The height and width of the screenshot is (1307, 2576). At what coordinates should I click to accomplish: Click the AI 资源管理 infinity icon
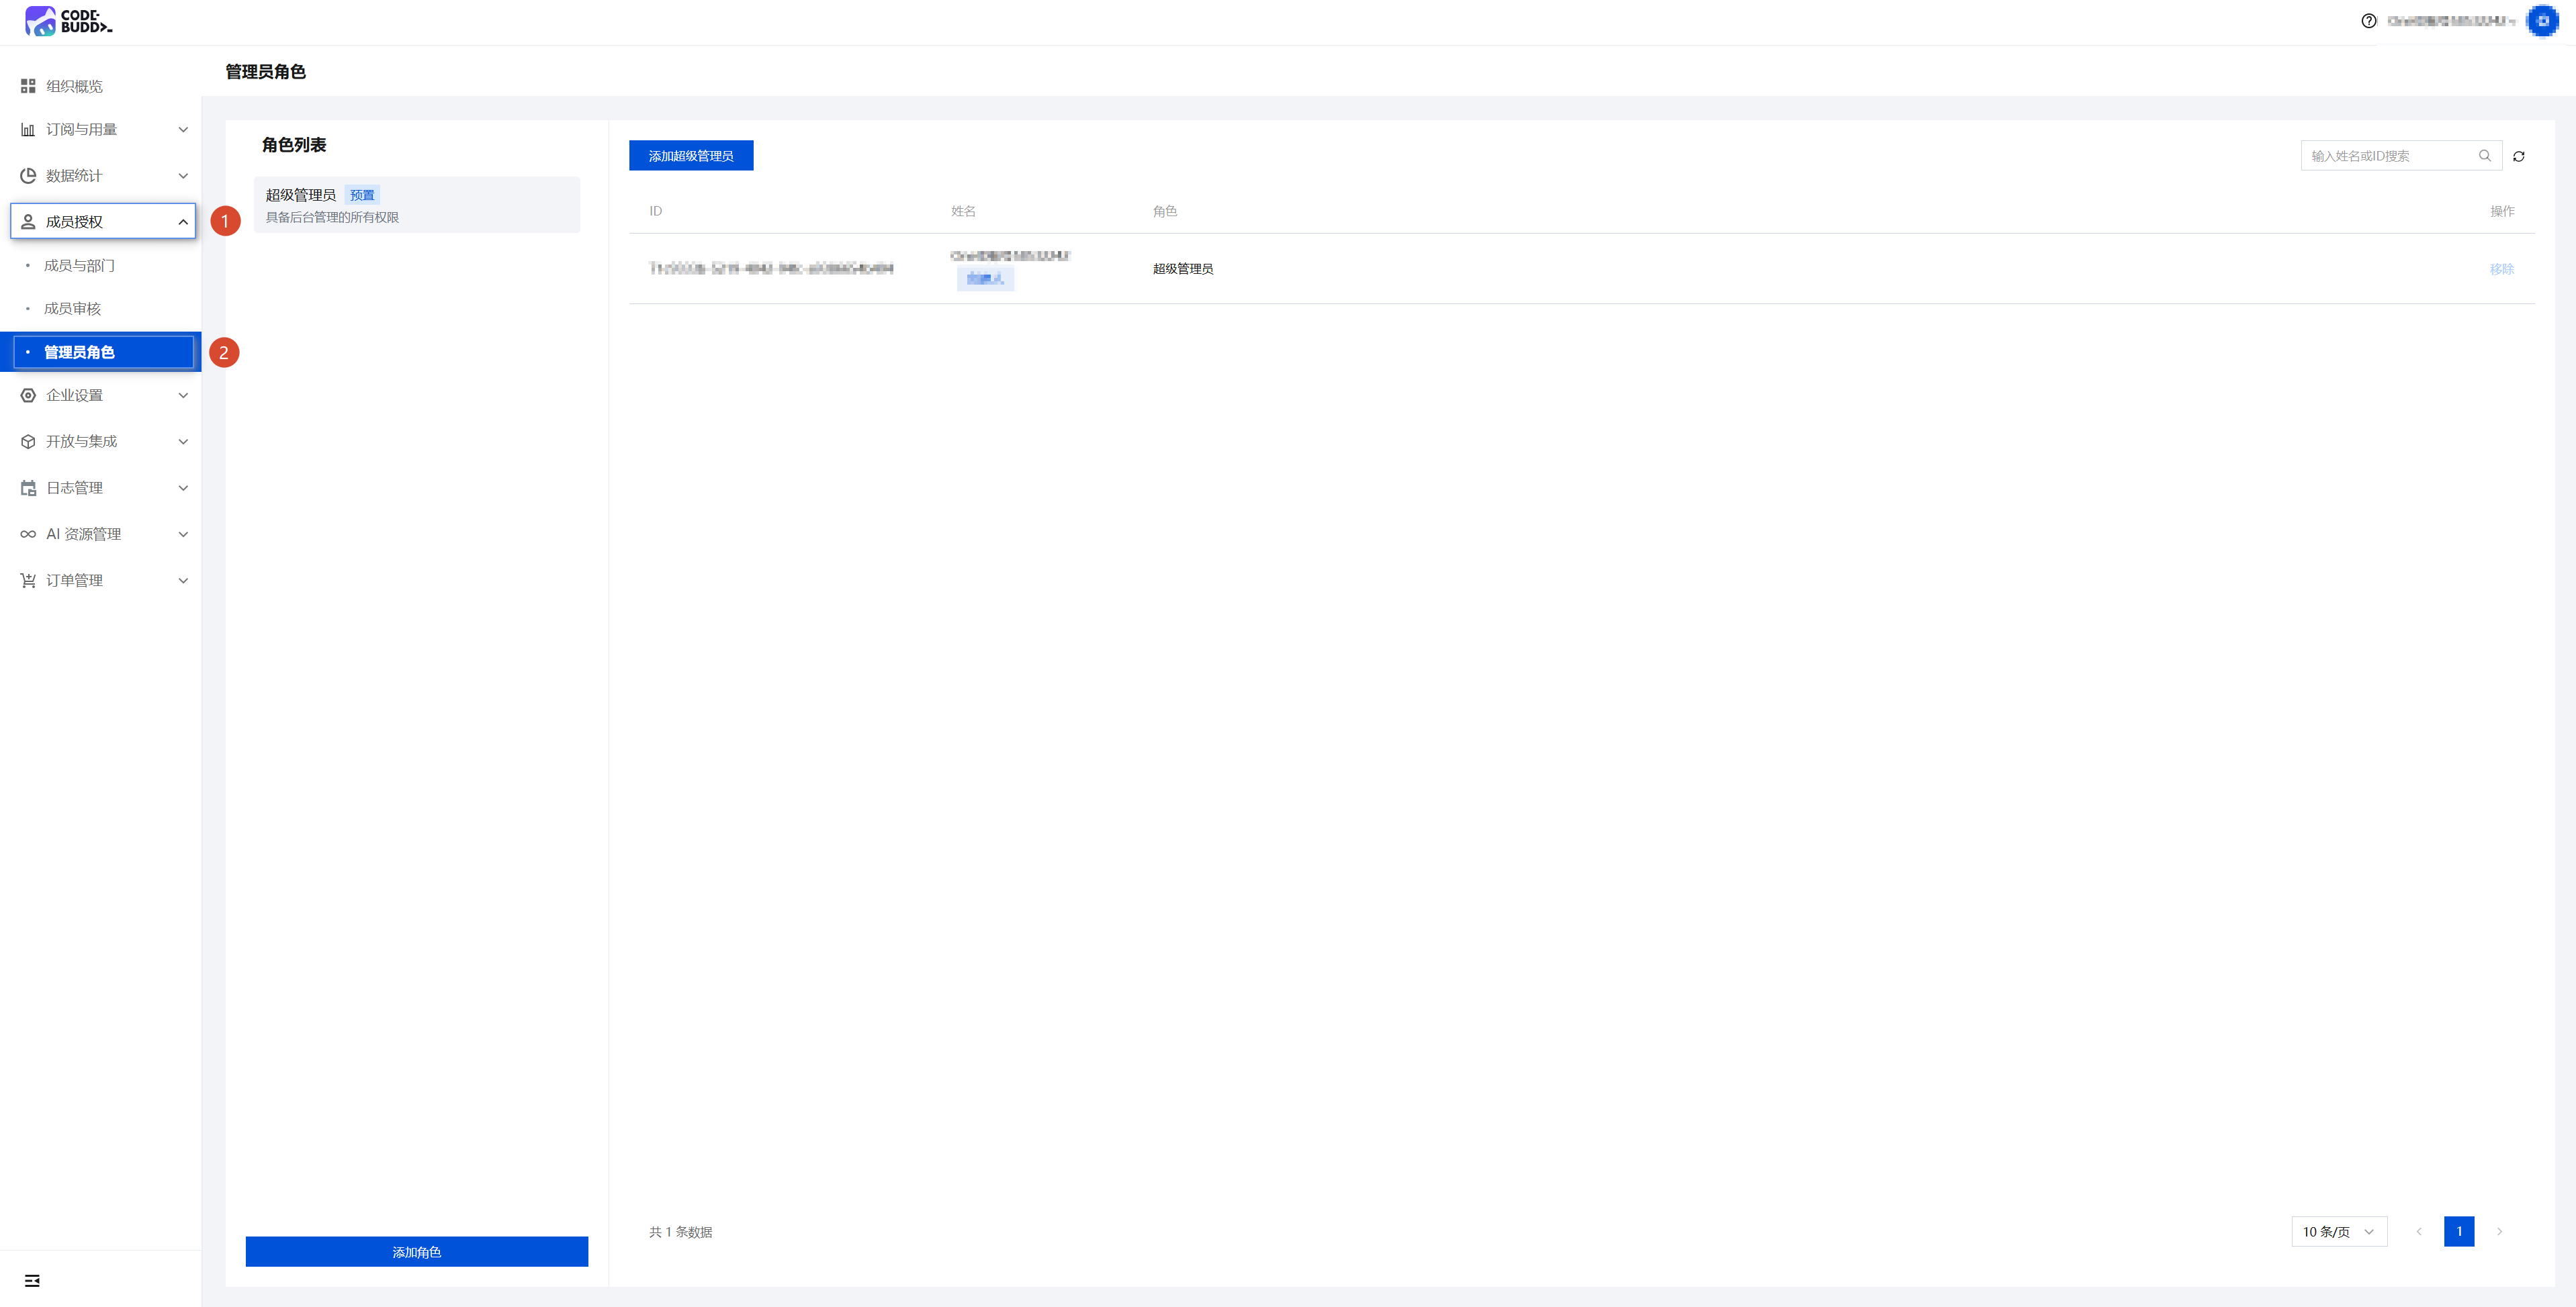[x=28, y=534]
